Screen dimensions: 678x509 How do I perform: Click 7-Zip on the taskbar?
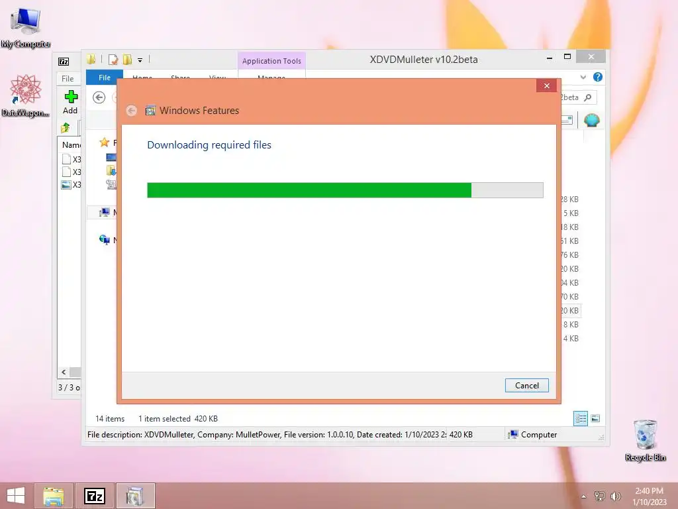pyautogui.click(x=95, y=496)
